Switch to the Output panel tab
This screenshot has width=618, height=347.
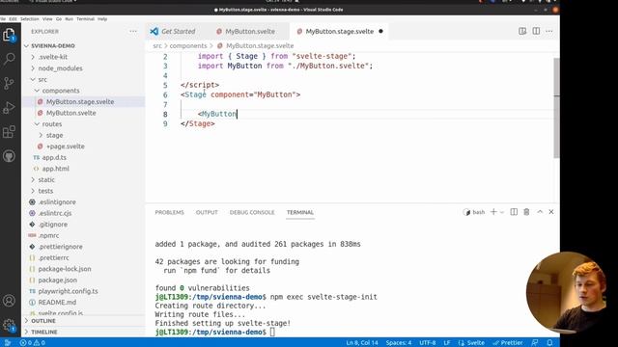tap(207, 212)
